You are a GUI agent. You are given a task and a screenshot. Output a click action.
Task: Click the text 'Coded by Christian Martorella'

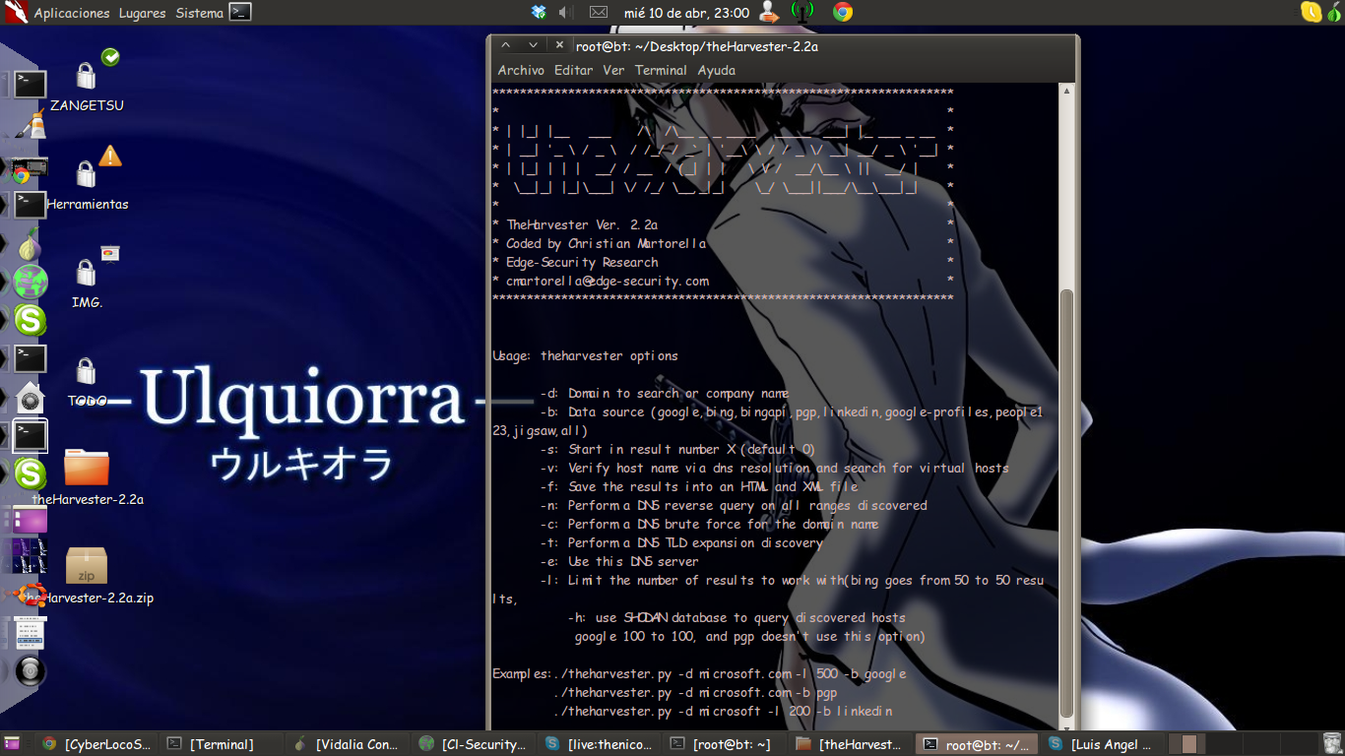point(606,243)
